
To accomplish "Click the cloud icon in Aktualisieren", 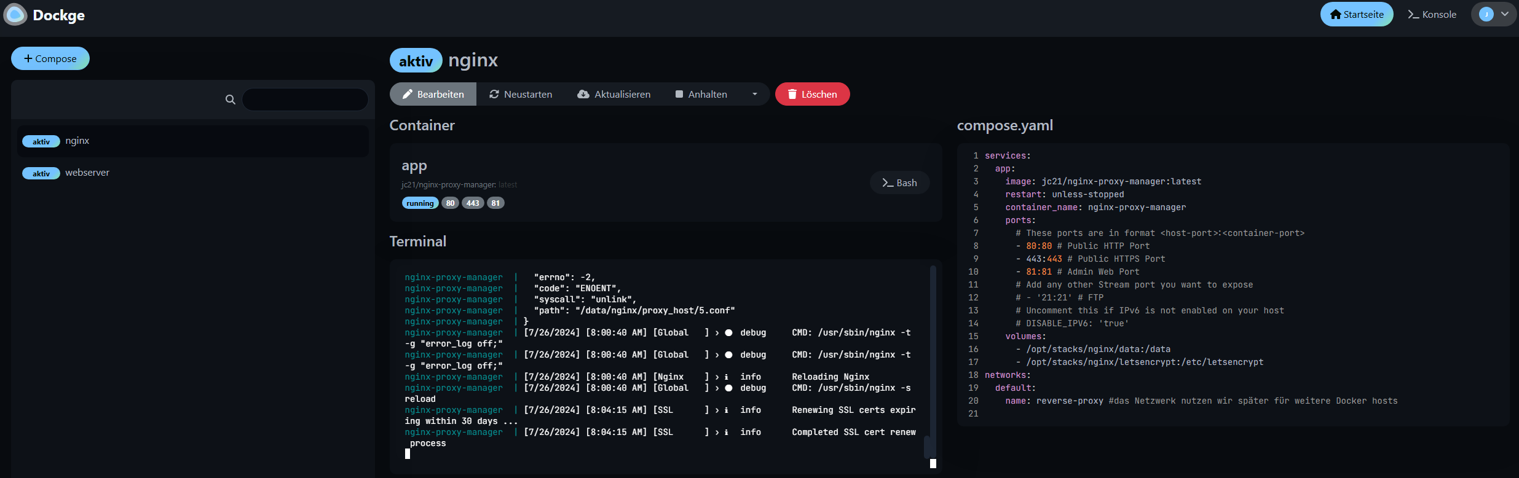I will 583,94.
